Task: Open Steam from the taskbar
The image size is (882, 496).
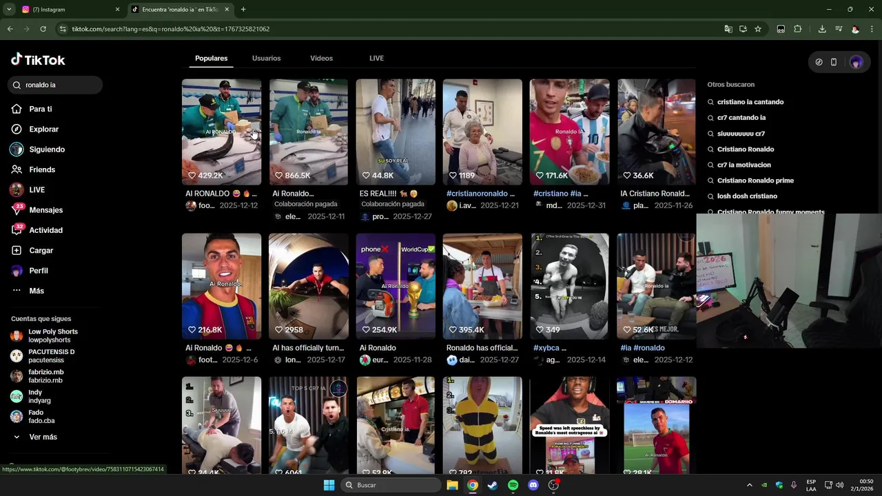Action: (x=492, y=485)
